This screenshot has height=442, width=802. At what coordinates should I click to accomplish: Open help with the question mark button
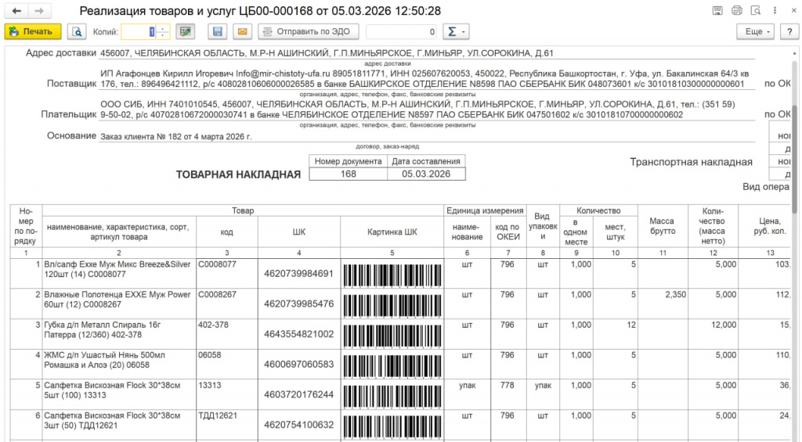789,31
